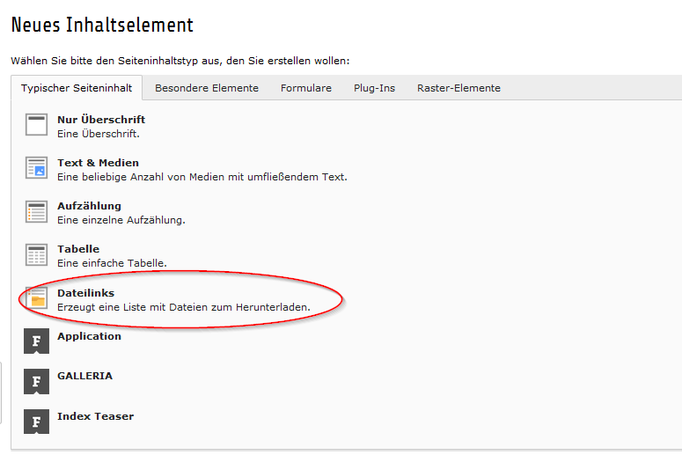
Task: Click the Aufzählung bullet list icon
Action: coord(36,211)
